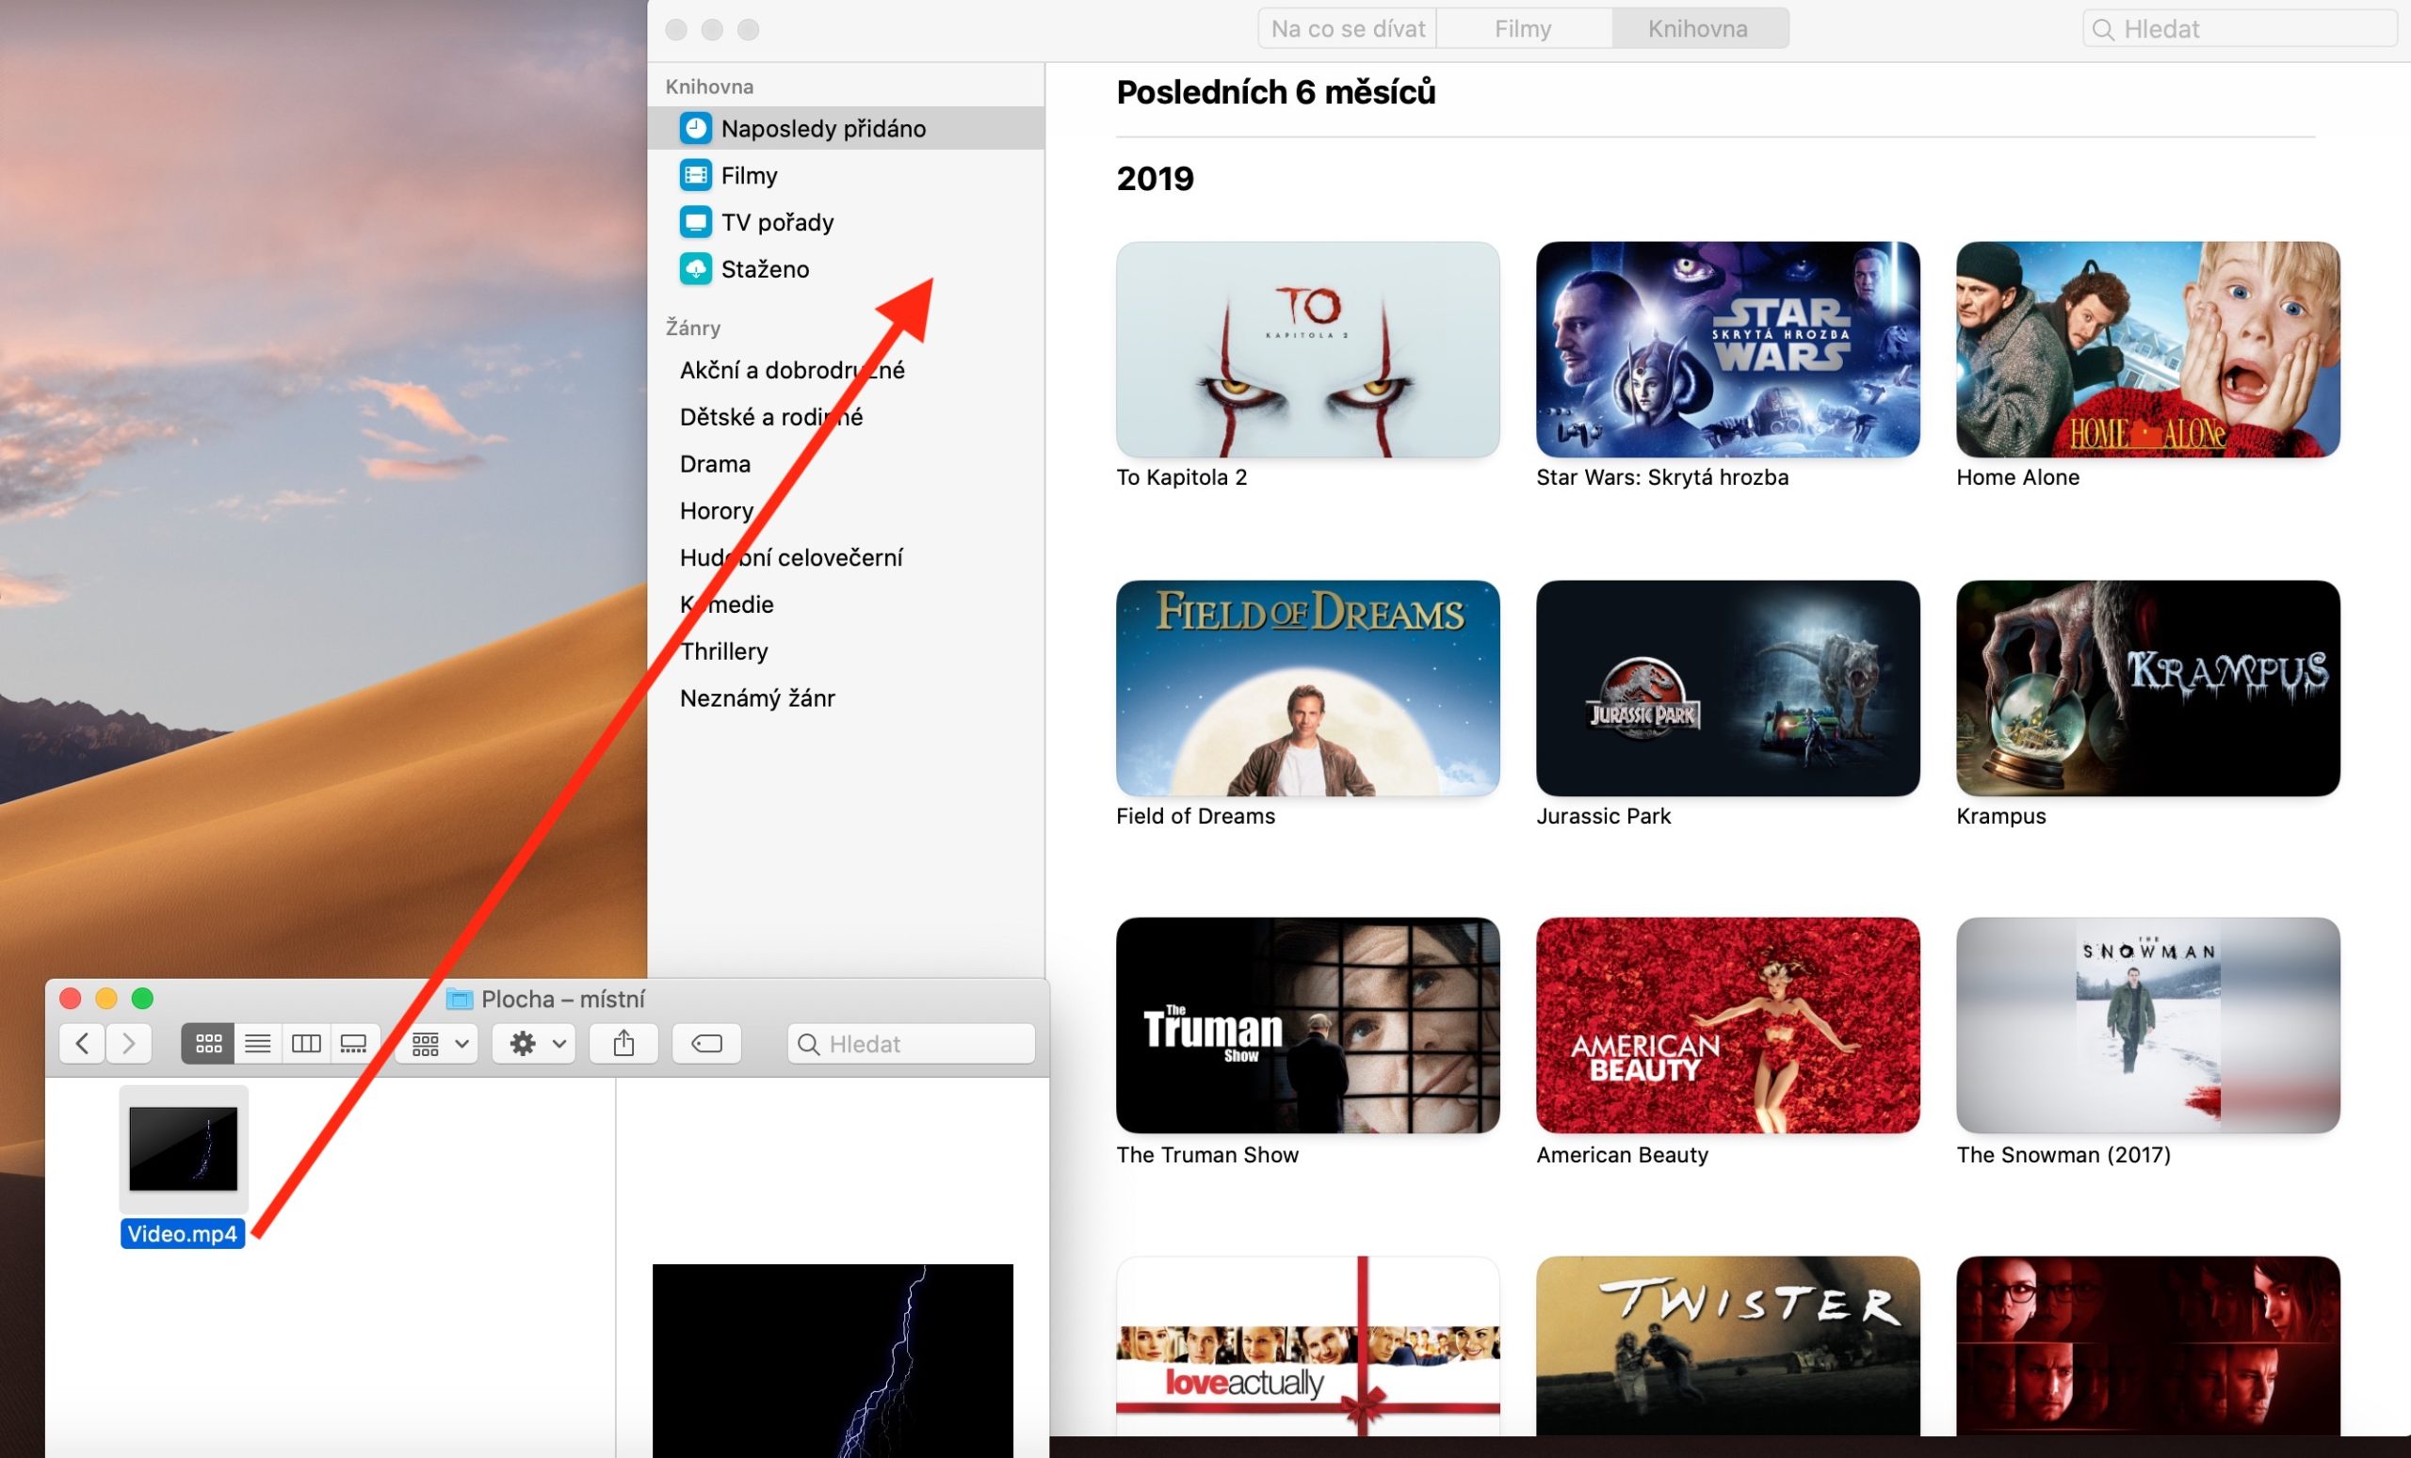
Task: Select Naposledy přidáno in the sidebar
Action: [x=846, y=128]
